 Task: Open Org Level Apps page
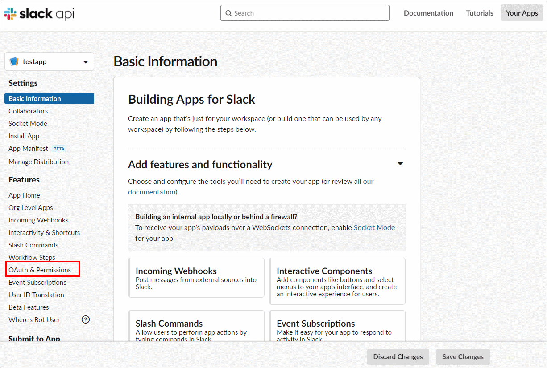(x=30, y=207)
